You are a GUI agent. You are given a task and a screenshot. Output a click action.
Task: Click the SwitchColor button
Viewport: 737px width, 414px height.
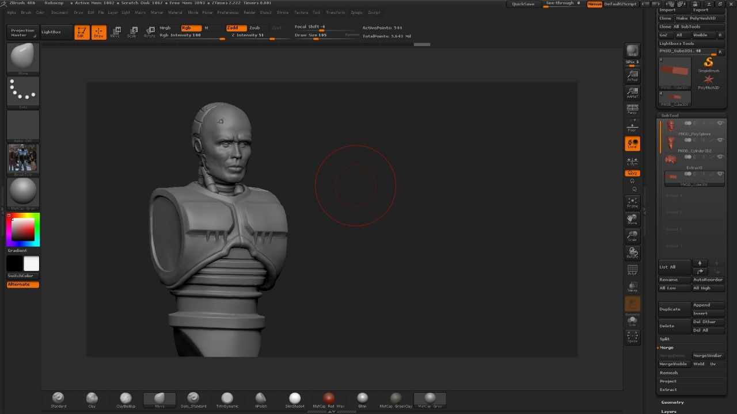[23, 276]
